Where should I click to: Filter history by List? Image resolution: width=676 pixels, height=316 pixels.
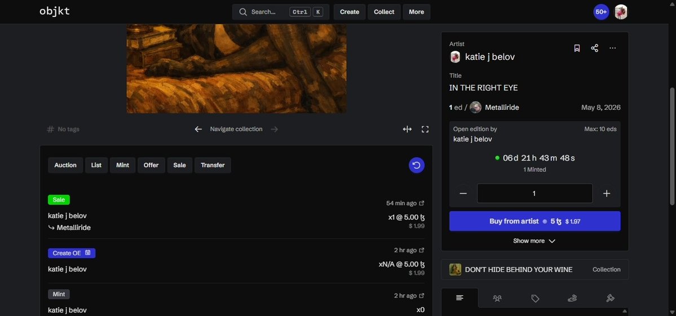(x=96, y=165)
